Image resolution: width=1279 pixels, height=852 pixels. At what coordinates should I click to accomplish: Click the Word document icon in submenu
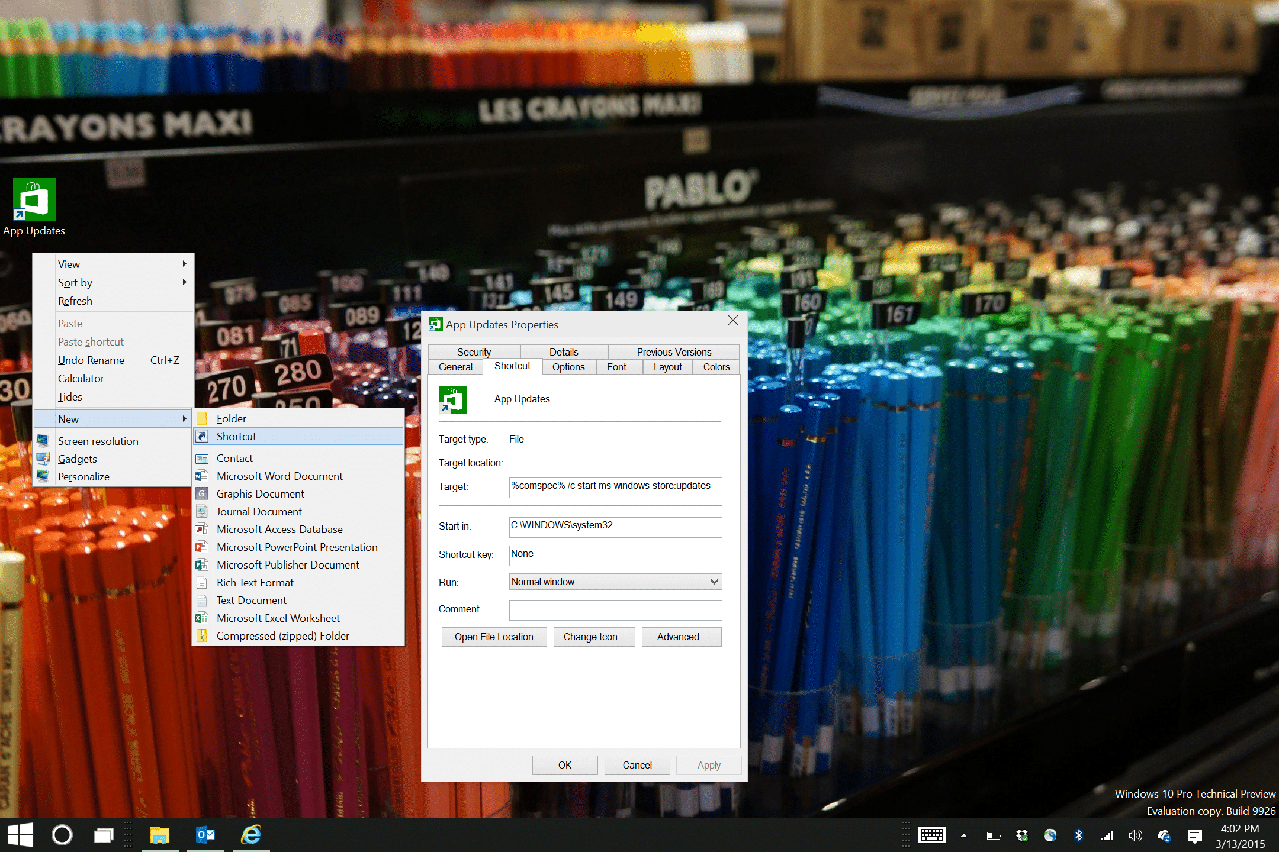click(x=202, y=476)
